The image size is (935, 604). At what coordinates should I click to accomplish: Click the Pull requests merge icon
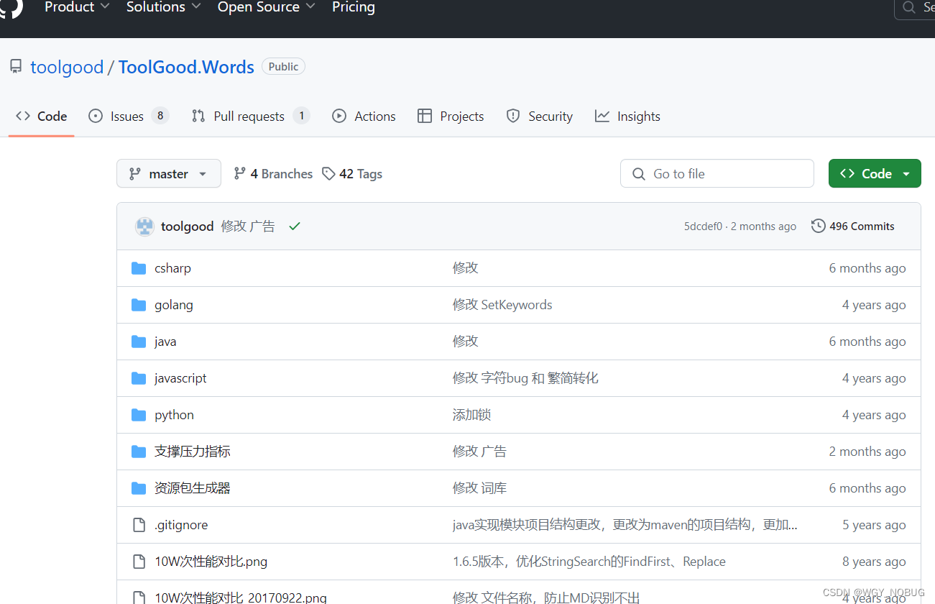click(x=198, y=116)
